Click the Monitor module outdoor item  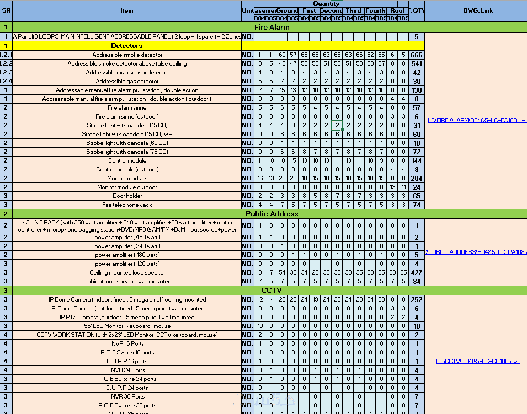coord(127,187)
